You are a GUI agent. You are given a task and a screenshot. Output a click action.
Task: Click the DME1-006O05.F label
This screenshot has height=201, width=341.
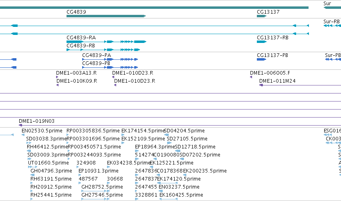[270, 73]
